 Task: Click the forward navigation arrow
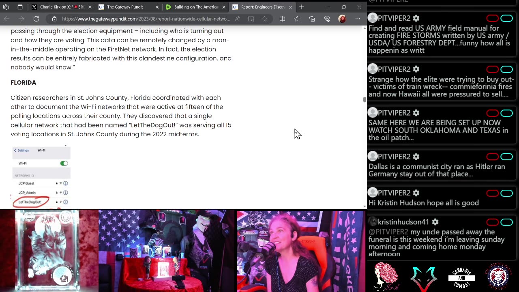tap(21, 19)
